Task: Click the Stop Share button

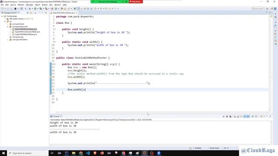Action: coord(136,2)
